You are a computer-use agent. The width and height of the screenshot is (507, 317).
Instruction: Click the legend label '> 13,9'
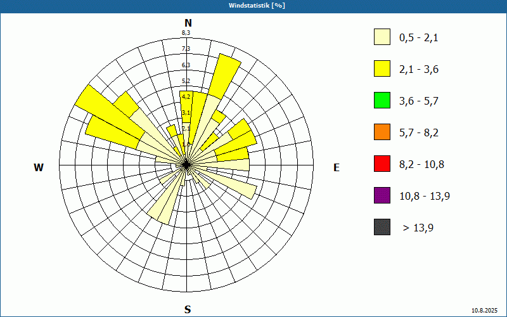(418, 228)
